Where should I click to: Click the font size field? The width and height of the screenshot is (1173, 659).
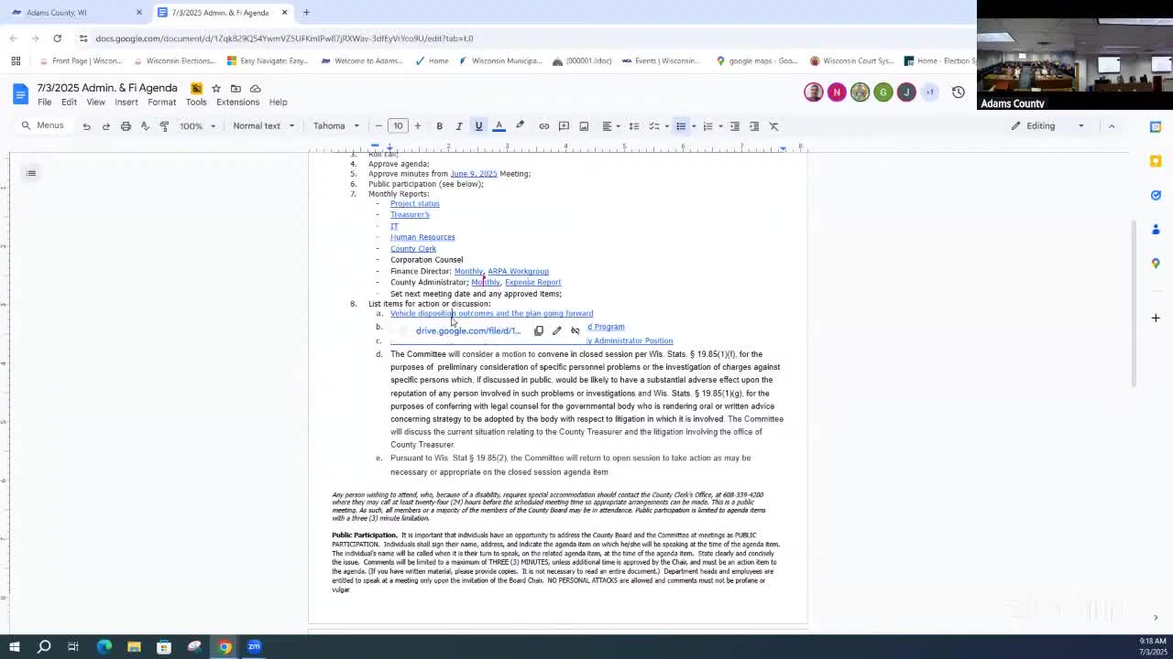pos(398,126)
